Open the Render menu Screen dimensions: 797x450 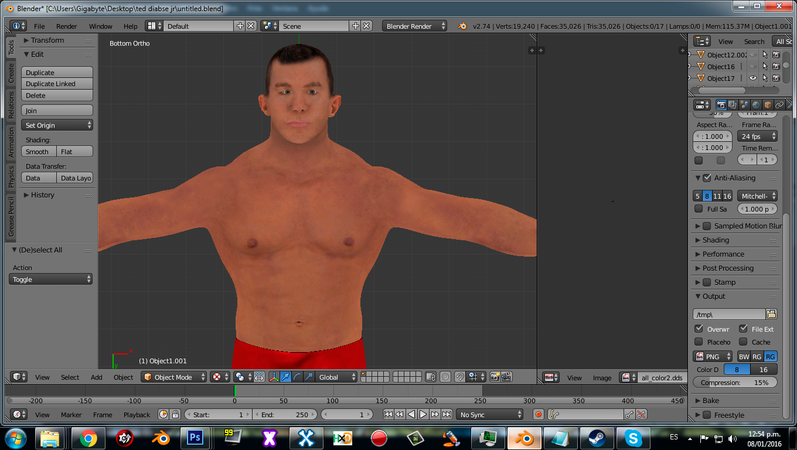point(66,26)
